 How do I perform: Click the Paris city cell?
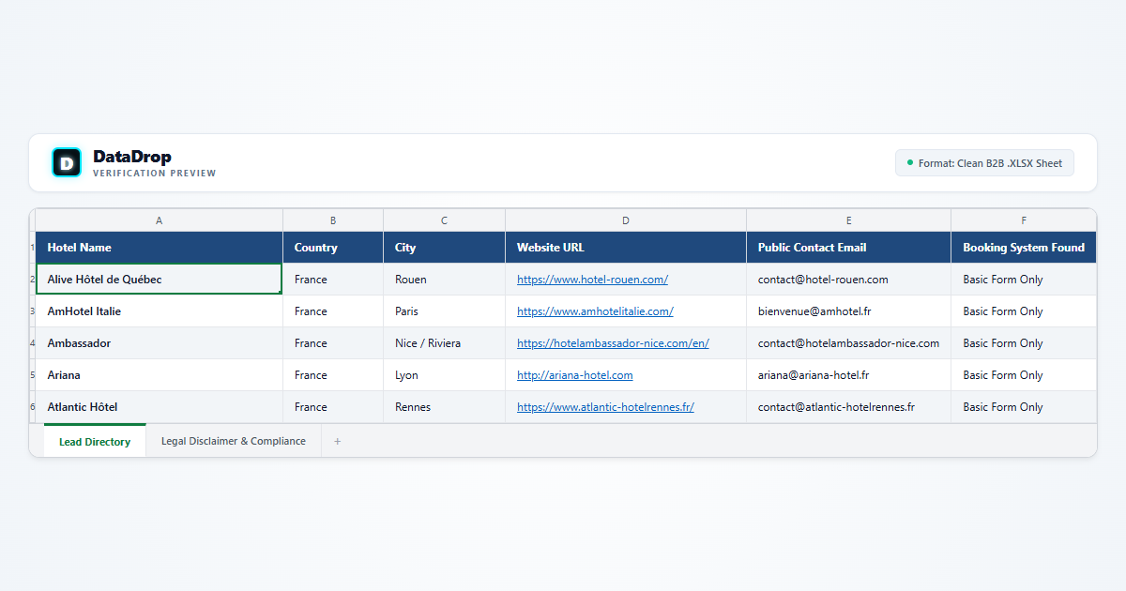tap(445, 311)
